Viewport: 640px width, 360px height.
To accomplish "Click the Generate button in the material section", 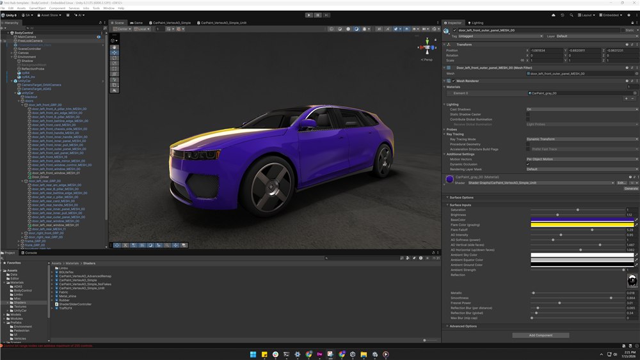I will (x=630, y=189).
